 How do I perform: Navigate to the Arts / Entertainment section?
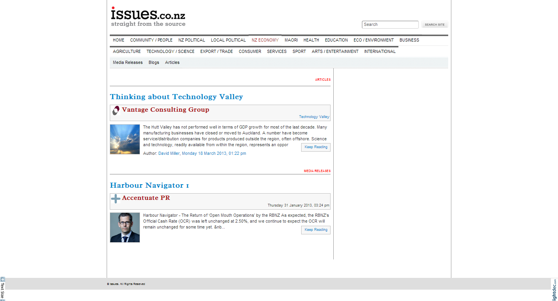click(x=335, y=51)
